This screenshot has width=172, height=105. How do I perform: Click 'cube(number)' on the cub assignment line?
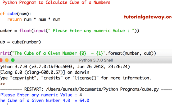26,42
